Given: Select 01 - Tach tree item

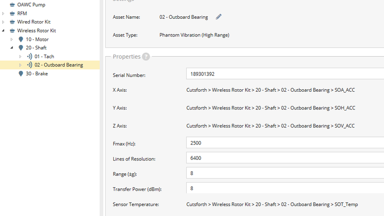Looking at the screenshot, I should click(44, 56).
